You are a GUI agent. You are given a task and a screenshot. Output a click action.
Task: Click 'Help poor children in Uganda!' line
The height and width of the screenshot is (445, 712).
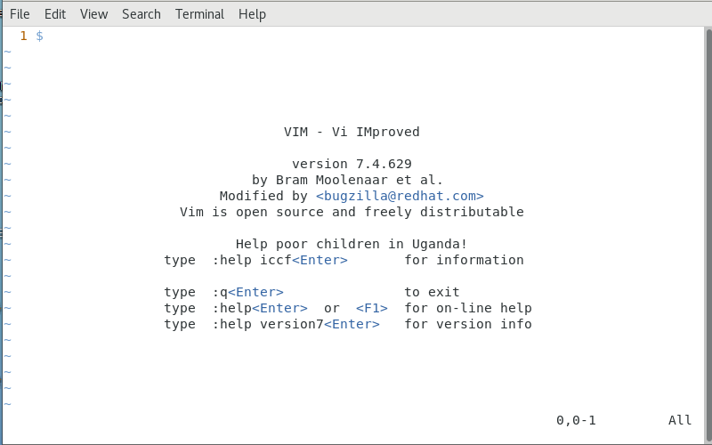pos(352,244)
